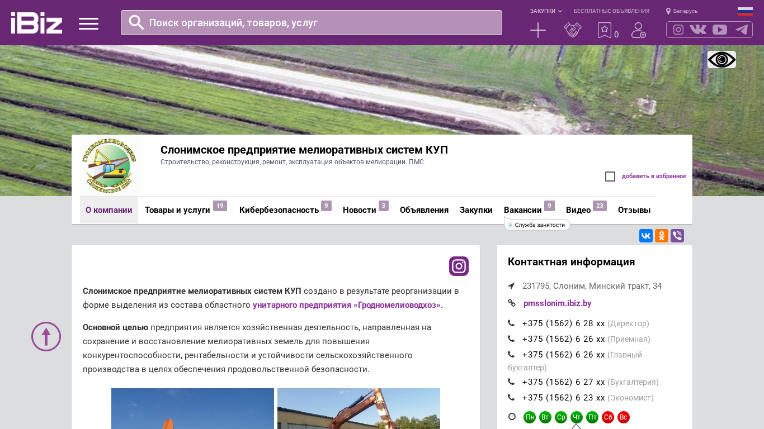This screenshot has height=429, width=764.
Task: Open link «Гродномелиоводхоз» unitary enterprise
Action: 347,305
